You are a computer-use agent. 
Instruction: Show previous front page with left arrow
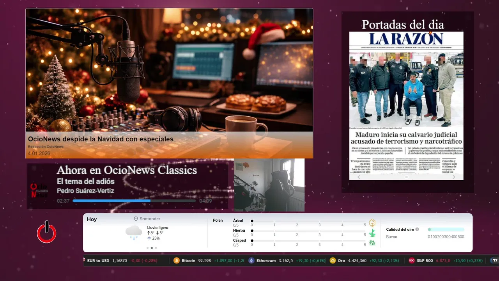tap(359, 177)
